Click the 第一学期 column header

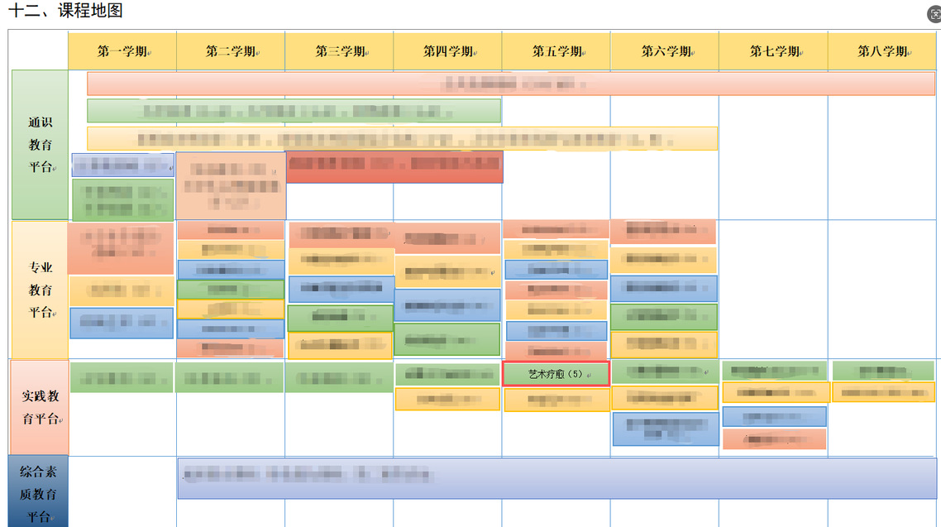click(x=122, y=51)
